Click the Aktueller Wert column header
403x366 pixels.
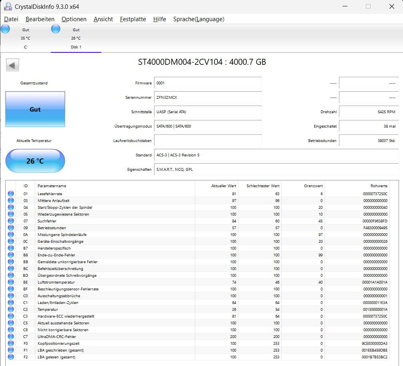tap(217, 186)
